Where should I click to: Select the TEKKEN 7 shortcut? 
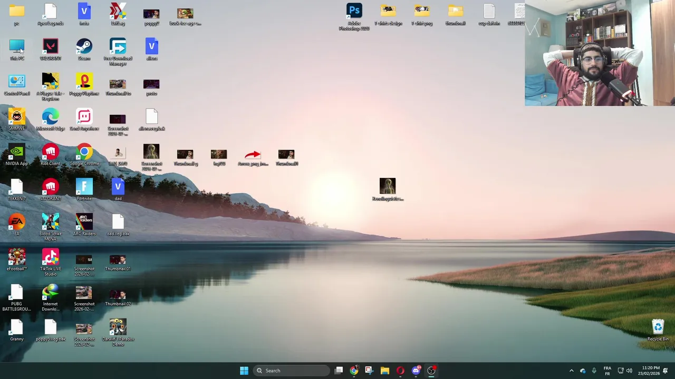pos(17,190)
